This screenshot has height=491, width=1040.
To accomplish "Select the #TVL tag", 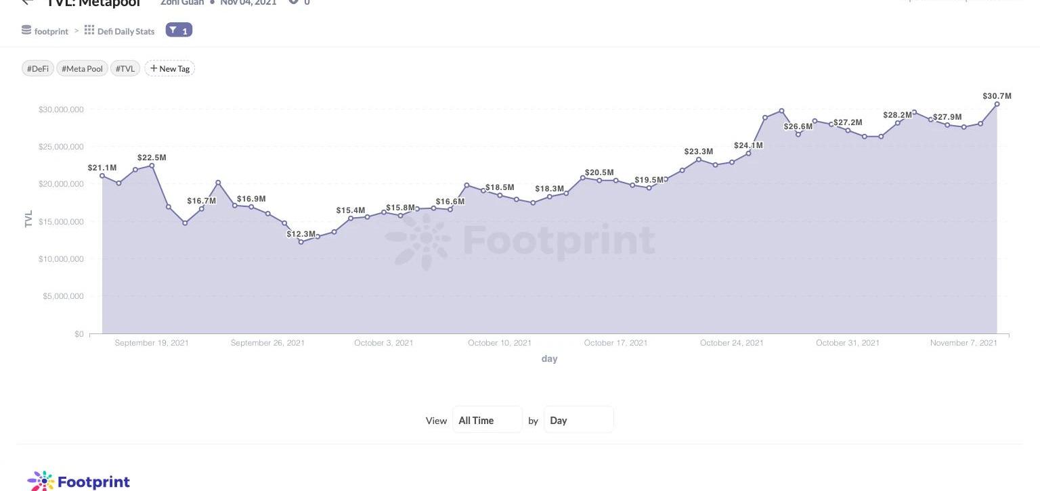I will click(x=125, y=68).
